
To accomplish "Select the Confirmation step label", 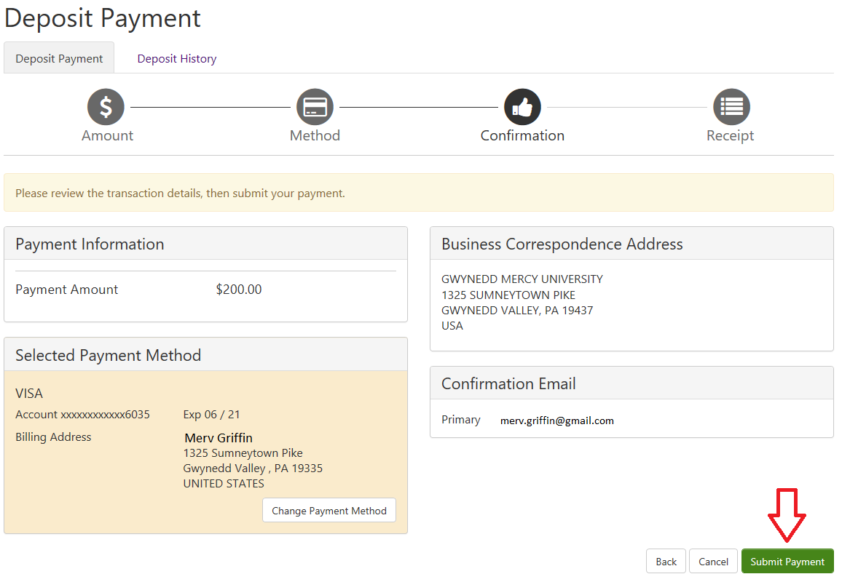I will click(x=522, y=135).
